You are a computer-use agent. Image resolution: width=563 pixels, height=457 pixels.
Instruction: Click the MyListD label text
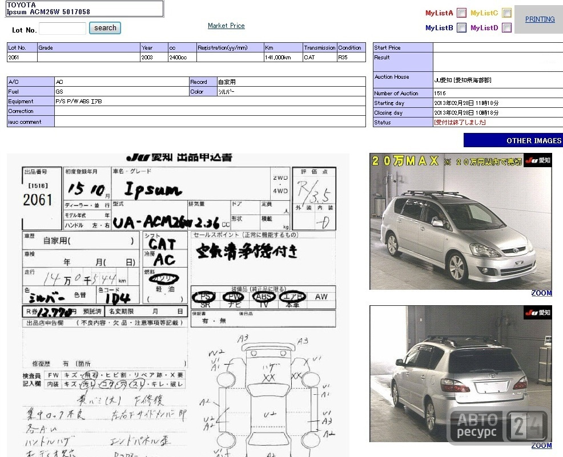[x=484, y=27]
